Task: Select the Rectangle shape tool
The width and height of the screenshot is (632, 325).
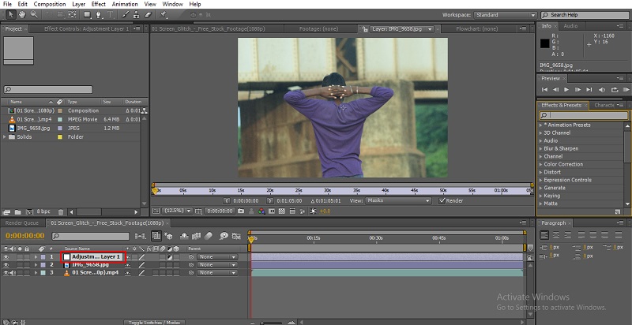Action: [x=87, y=14]
